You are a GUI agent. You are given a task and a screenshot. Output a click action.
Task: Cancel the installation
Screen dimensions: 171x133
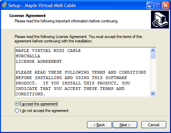[x=154, y=125]
